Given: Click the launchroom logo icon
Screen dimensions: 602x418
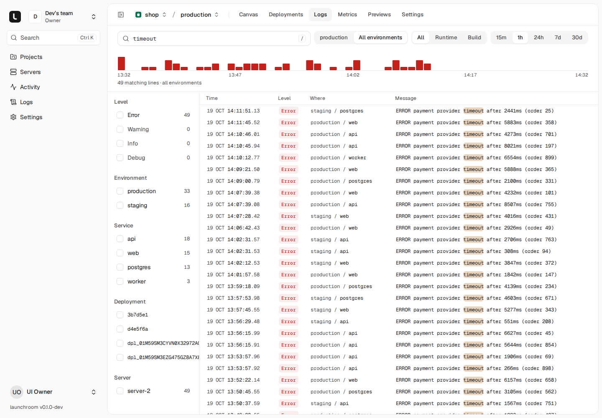Looking at the screenshot, I should click(15, 17).
